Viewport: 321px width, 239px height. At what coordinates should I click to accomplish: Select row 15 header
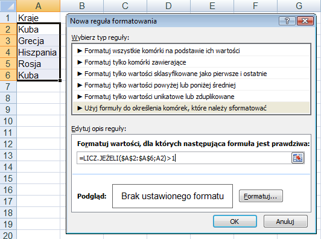point(8,179)
